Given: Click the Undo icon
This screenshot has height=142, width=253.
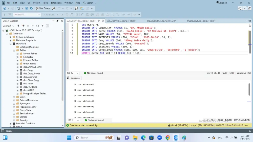Looking at the screenshot, I should coord(59,8).
